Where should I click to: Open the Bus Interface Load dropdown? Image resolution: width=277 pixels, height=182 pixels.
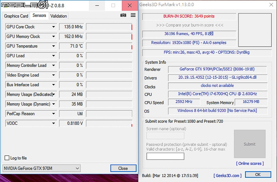pos(53,85)
